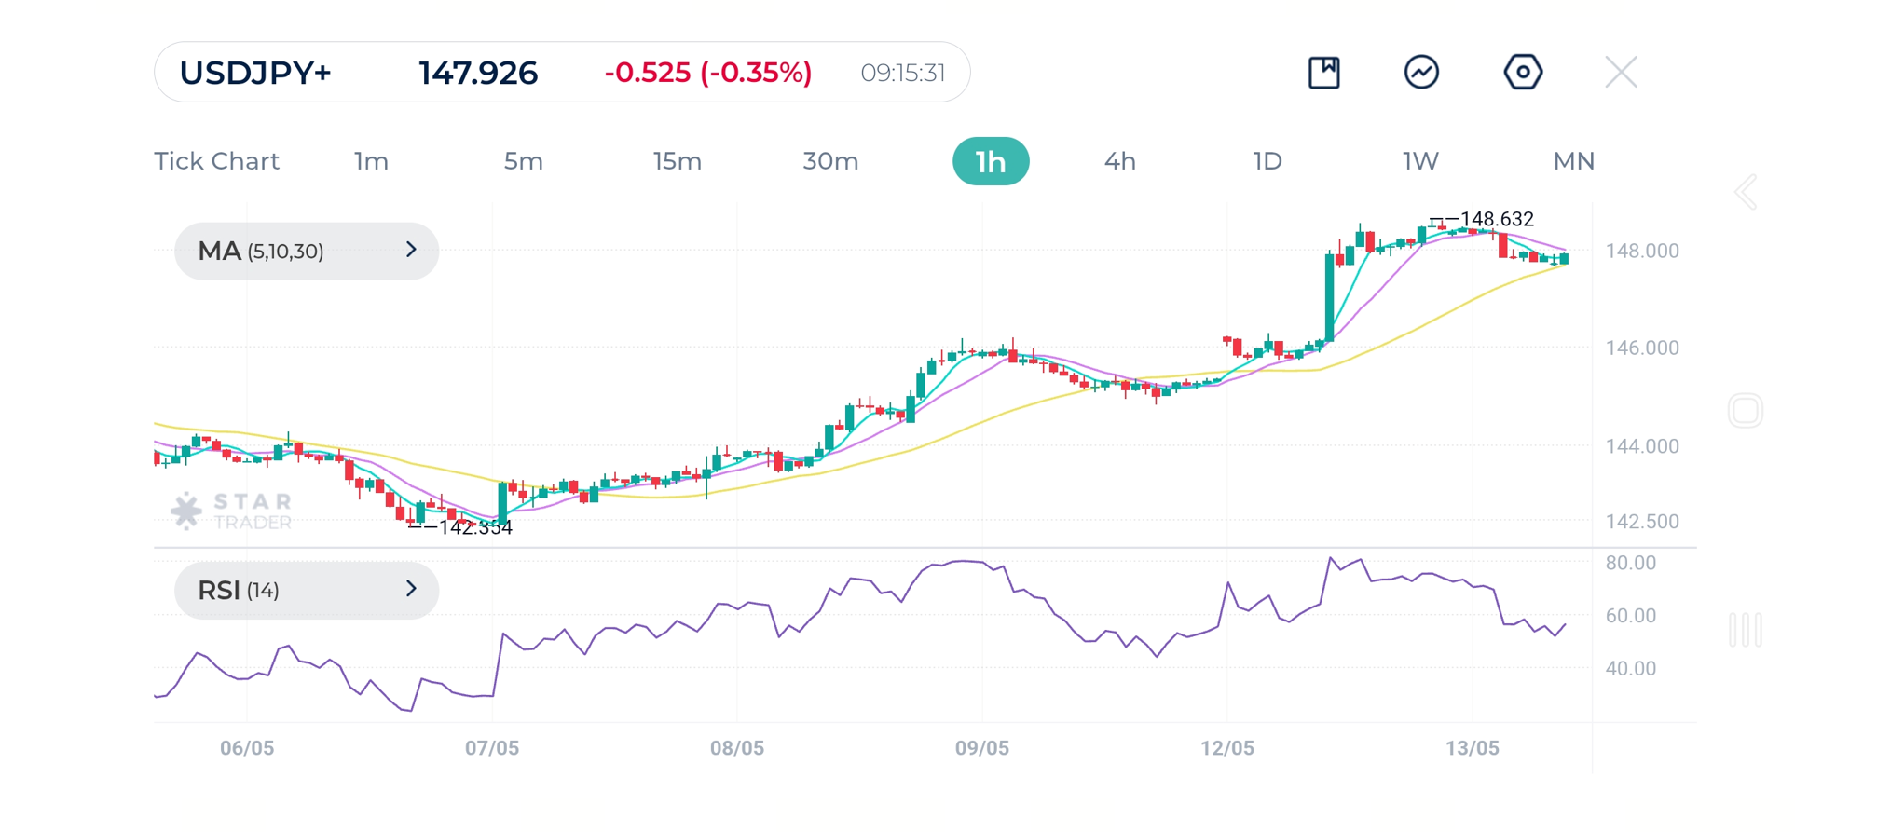Change chart to 1D timeframe
The height and width of the screenshot is (832, 1877).
1267,161
